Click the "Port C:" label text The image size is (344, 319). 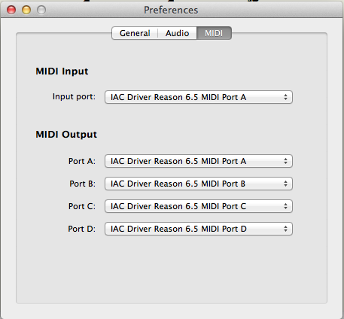[x=82, y=206]
